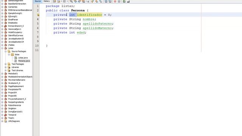Toggle Highlight Search toolbar icon

pos(84,2)
